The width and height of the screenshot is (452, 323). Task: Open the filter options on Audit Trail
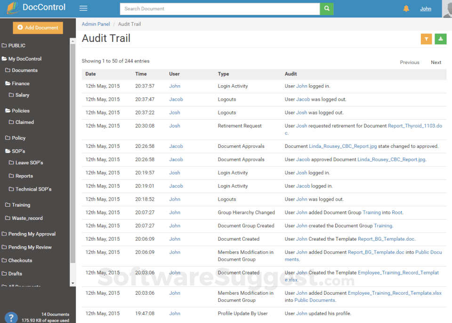[426, 39]
